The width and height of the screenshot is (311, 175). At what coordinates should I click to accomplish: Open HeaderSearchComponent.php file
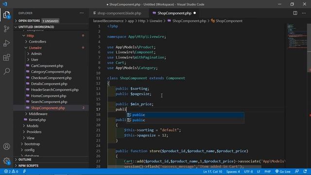(x=55, y=89)
